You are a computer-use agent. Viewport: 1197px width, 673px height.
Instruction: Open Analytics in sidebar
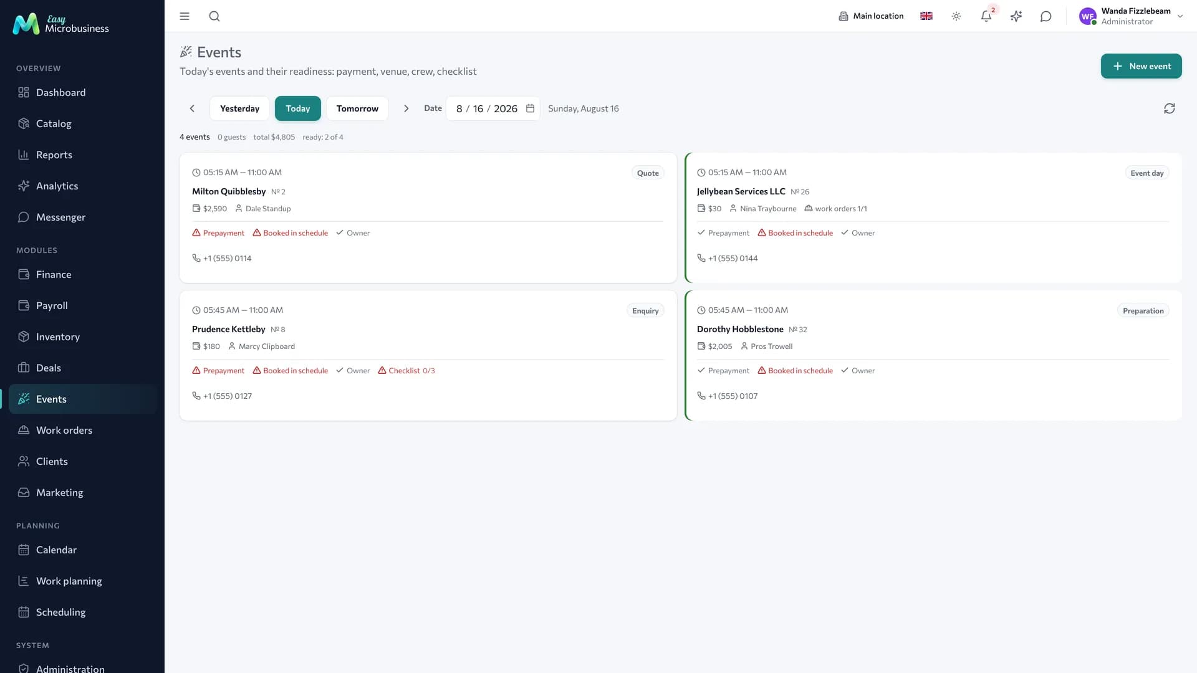tap(82, 186)
